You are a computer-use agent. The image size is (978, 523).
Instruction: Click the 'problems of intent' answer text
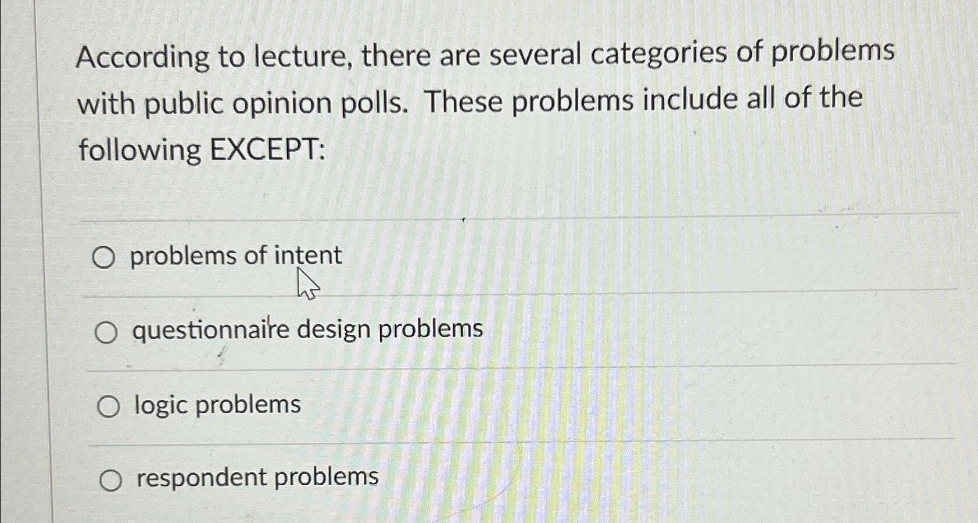tap(236, 255)
